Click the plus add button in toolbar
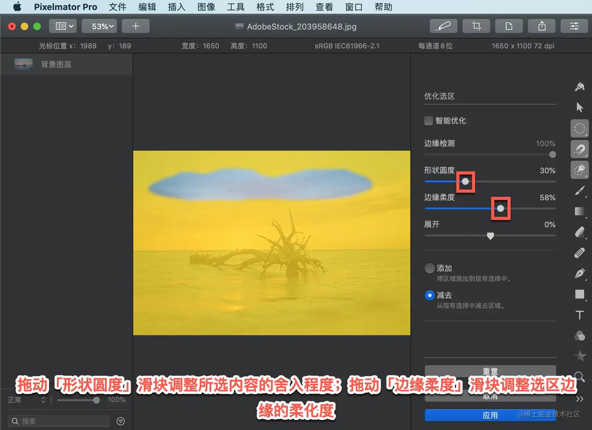 tap(135, 26)
